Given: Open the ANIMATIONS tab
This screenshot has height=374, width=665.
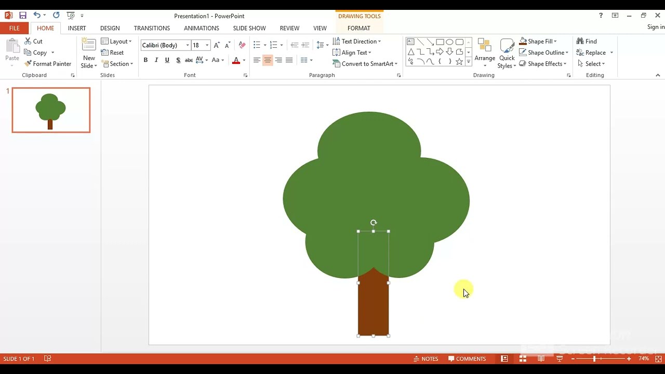Looking at the screenshot, I should [x=202, y=28].
